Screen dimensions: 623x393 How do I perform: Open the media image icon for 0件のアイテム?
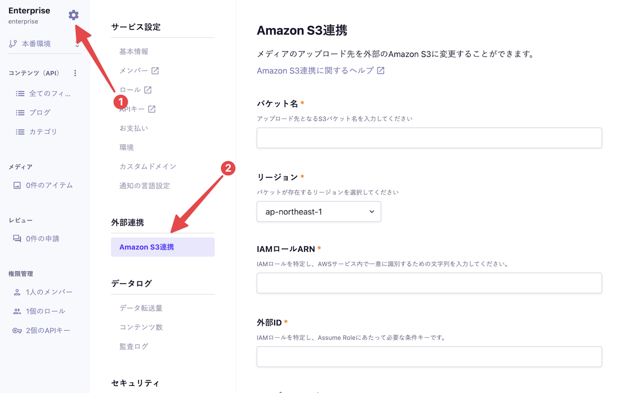17,185
